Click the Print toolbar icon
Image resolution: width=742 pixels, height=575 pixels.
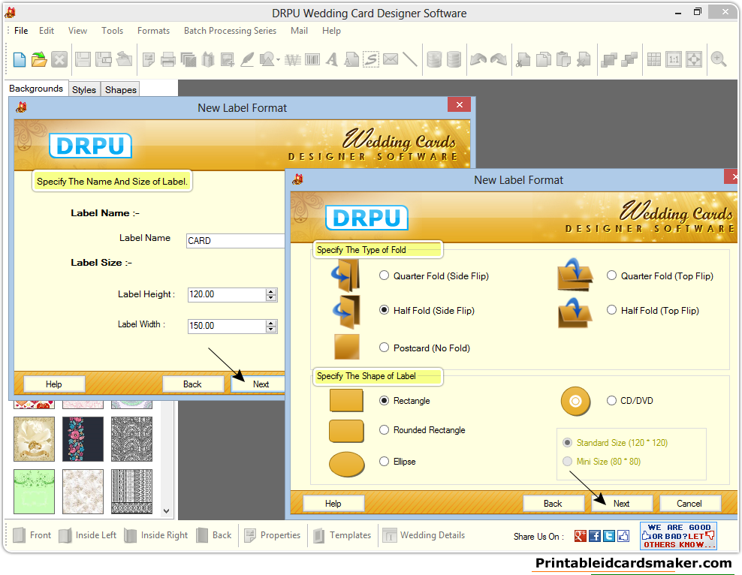click(x=168, y=59)
